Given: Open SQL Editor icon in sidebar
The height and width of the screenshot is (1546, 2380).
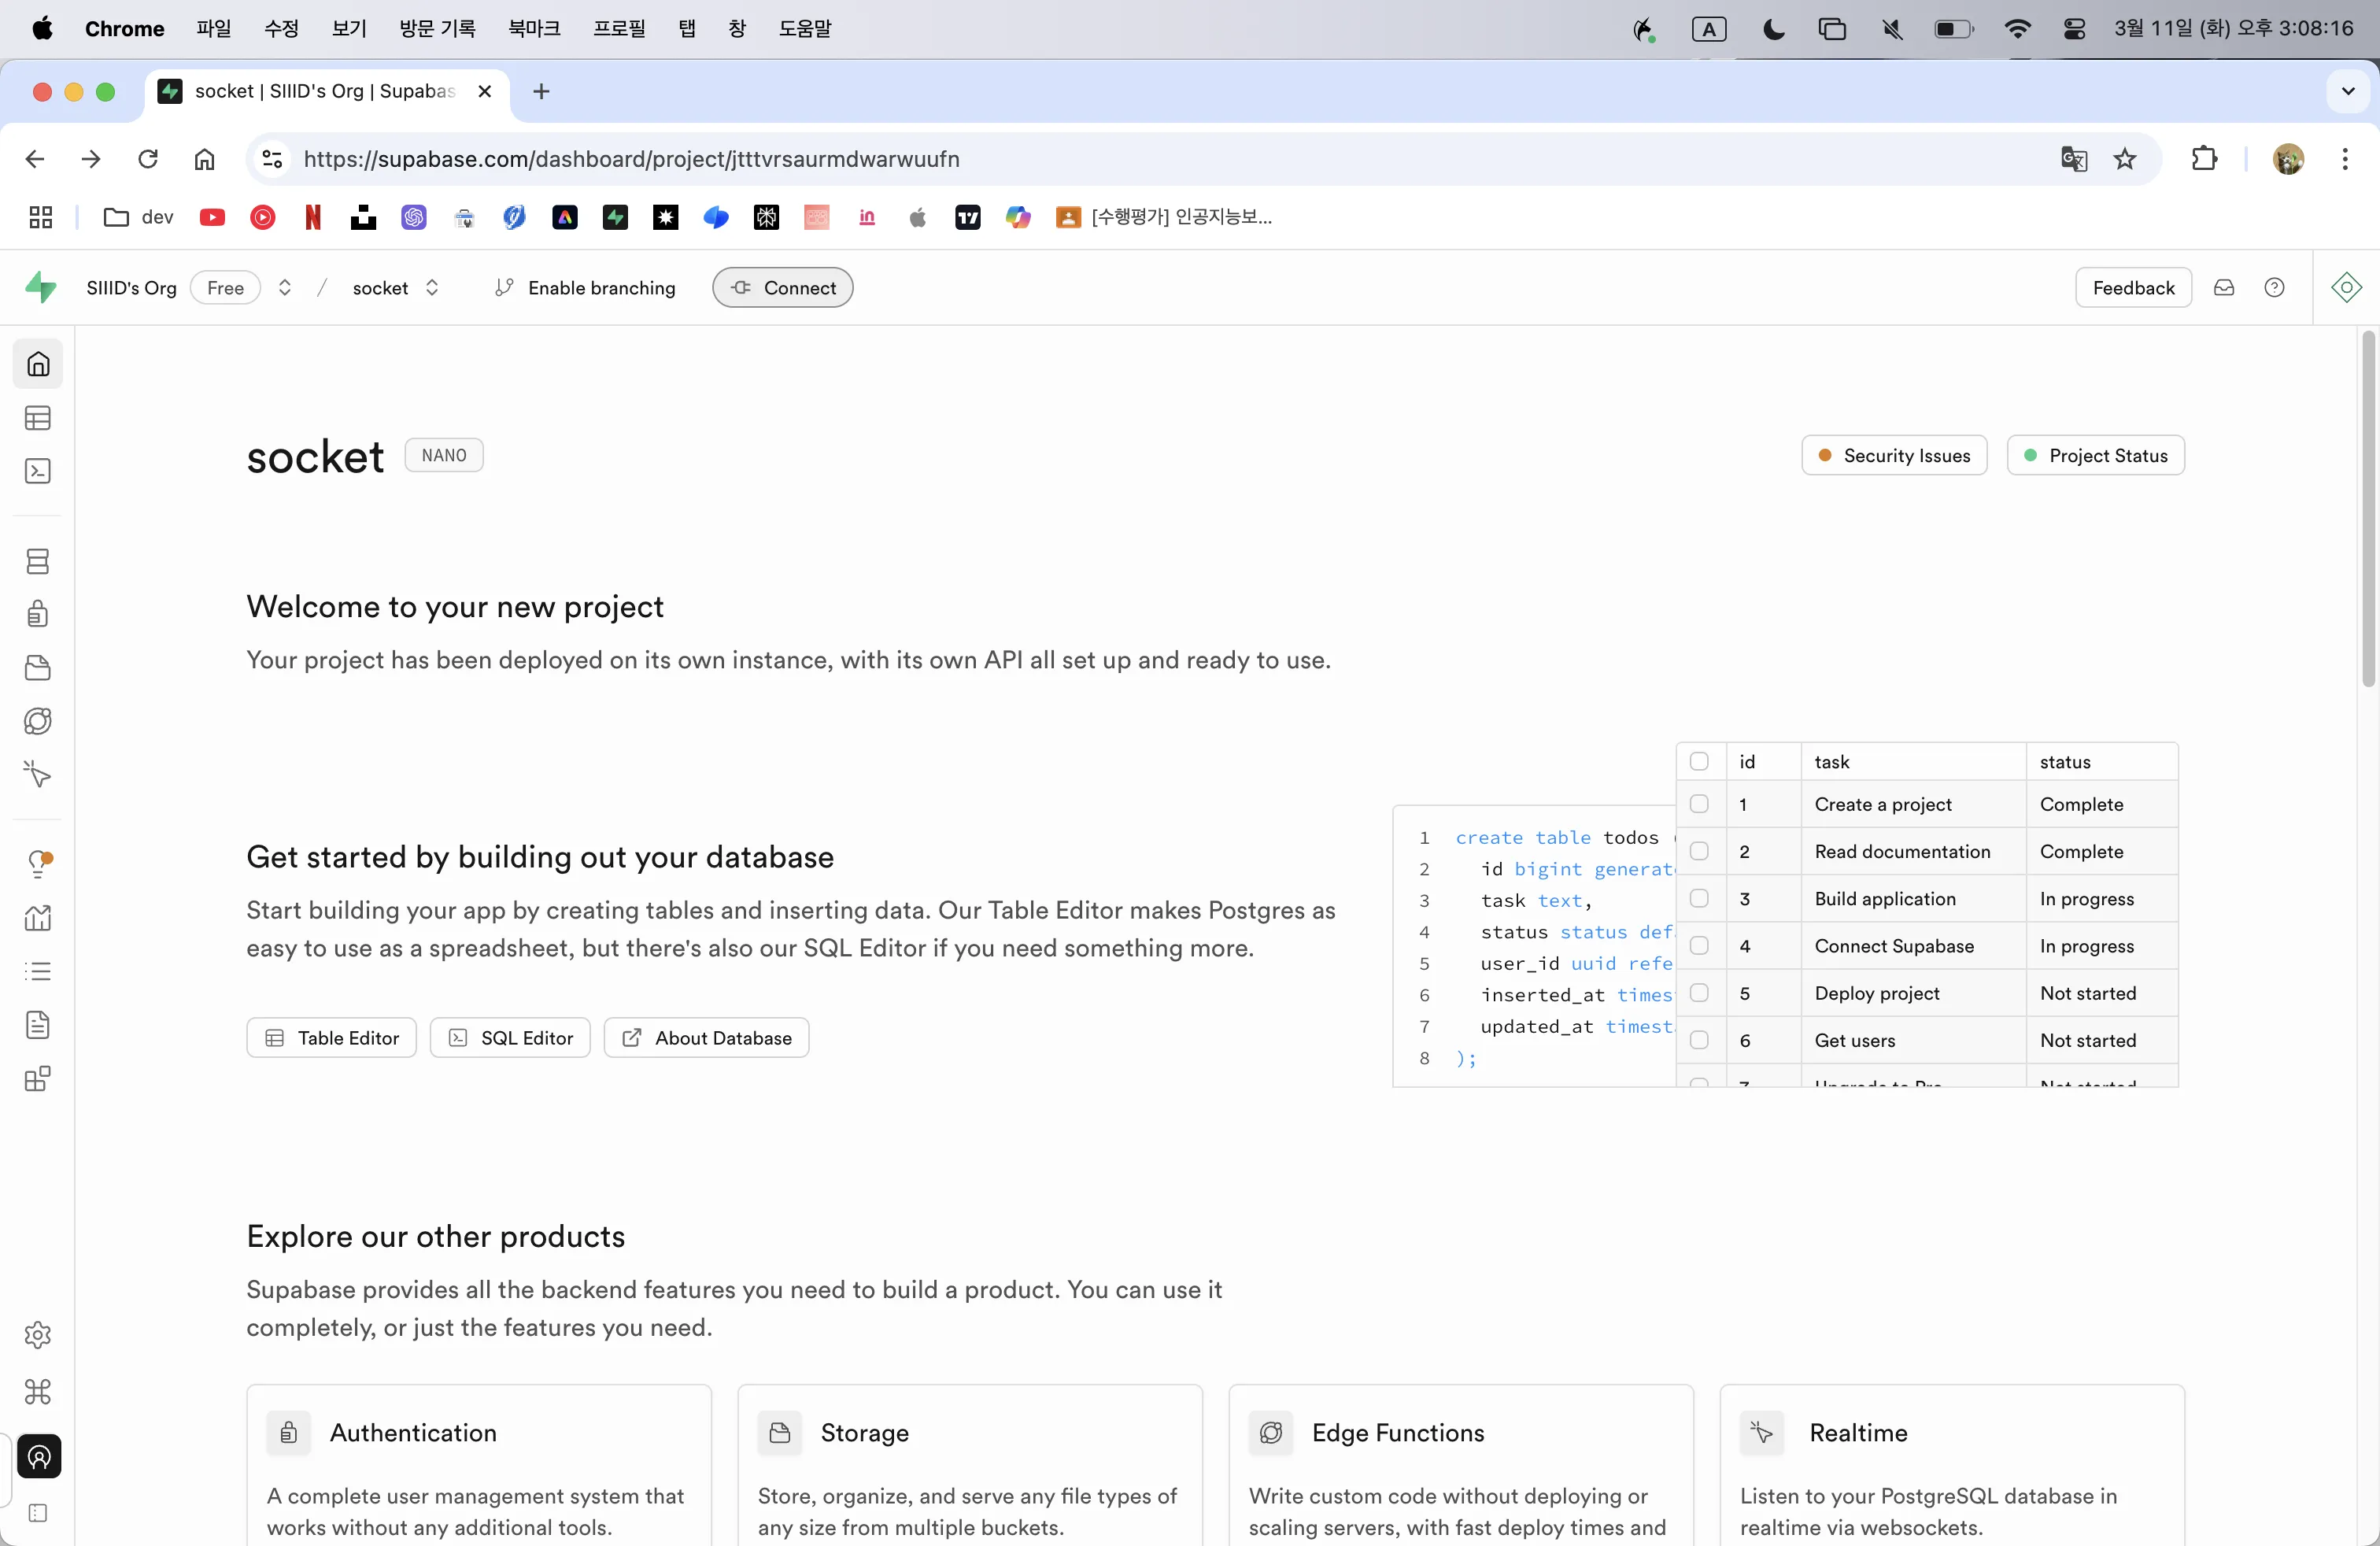Looking at the screenshot, I should 38,471.
